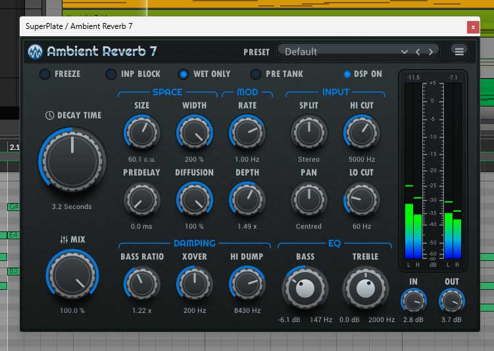Click the Mix knob

[72, 275]
